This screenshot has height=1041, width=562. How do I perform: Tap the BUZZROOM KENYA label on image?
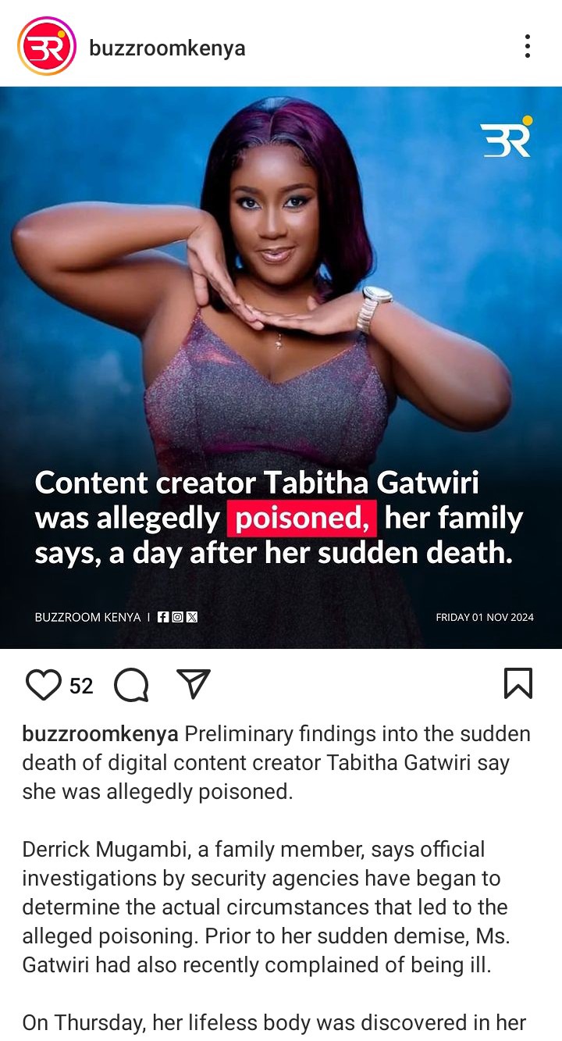click(x=87, y=617)
